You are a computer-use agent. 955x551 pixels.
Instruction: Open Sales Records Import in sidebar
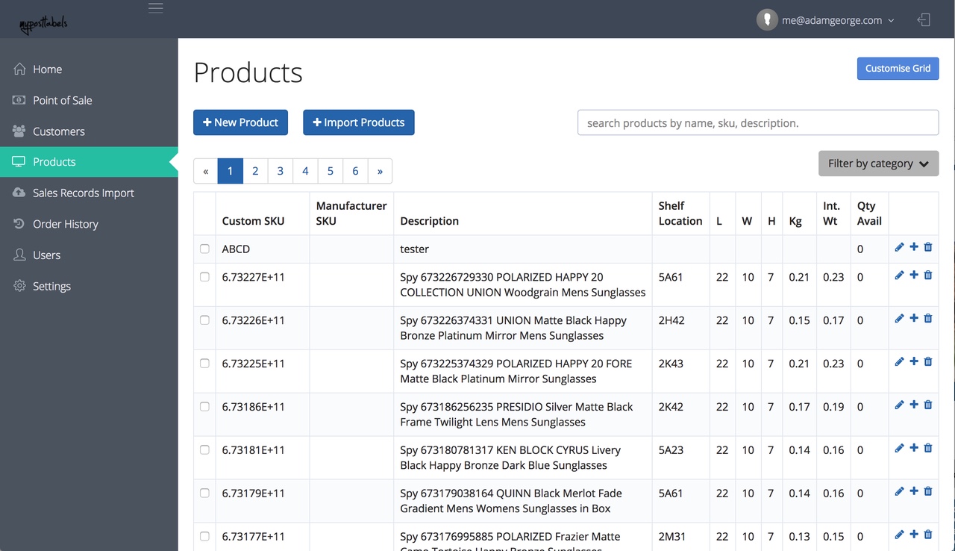(x=83, y=193)
